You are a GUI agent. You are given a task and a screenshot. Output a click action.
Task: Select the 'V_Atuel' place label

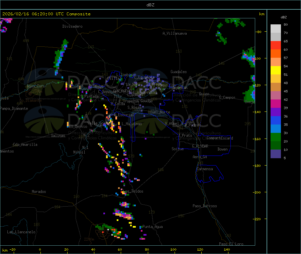[172, 123]
